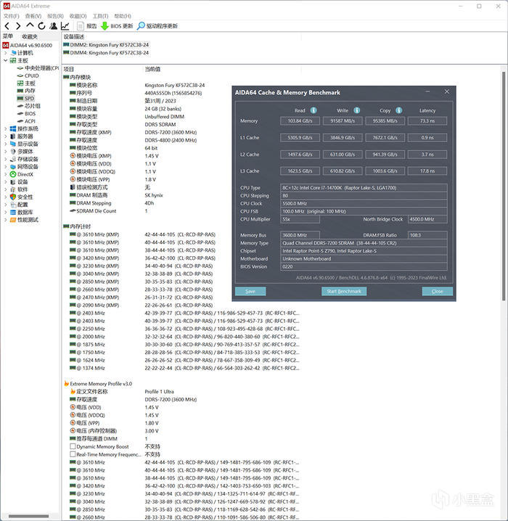Viewport: 508px width, 521px height.
Task: Switch to the 收藏夹 tab
Action: point(30,36)
